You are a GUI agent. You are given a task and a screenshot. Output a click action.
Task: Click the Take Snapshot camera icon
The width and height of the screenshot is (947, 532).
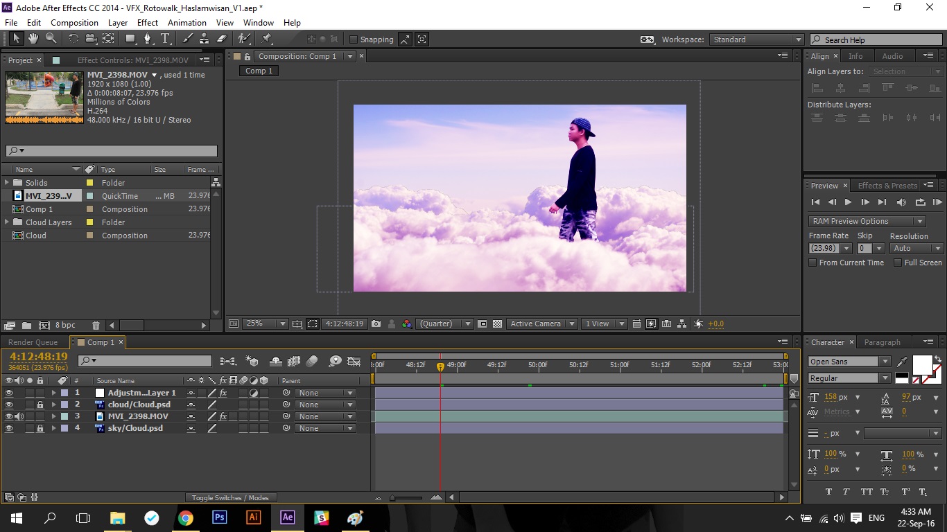point(376,323)
